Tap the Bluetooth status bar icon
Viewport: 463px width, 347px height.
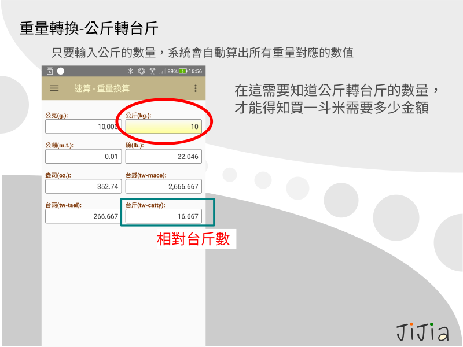click(x=130, y=71)
